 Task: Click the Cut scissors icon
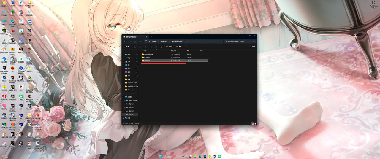point(135,47)
